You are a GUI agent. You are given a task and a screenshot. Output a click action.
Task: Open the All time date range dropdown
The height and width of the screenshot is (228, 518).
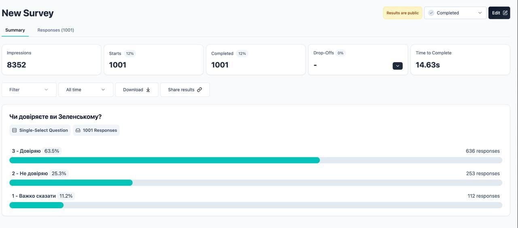coord(85,90)
